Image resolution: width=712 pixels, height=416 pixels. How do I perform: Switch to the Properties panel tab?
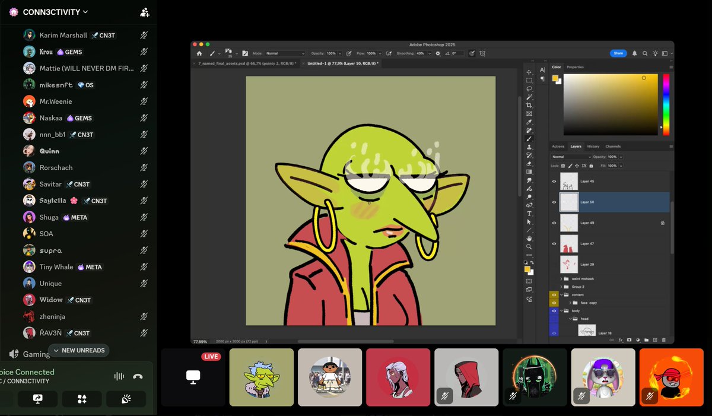point(575,67)
